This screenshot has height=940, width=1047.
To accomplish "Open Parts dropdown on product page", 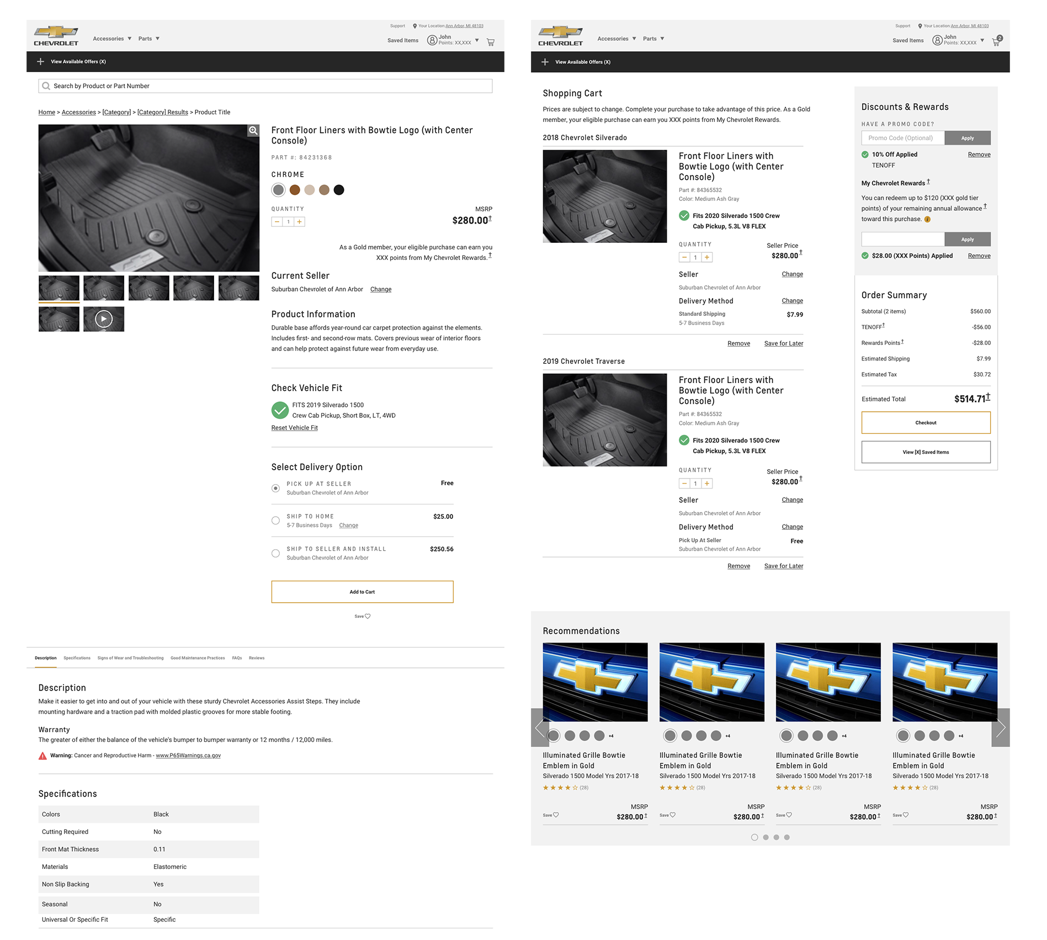I will click(149, 39).
